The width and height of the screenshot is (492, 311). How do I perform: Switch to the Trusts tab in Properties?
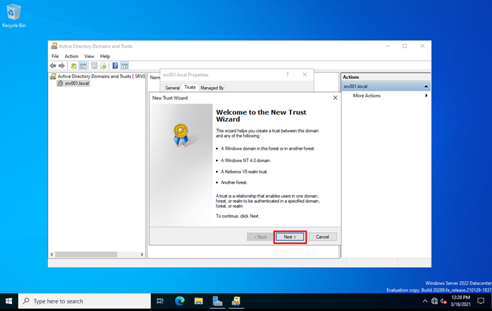pos(190,87)
